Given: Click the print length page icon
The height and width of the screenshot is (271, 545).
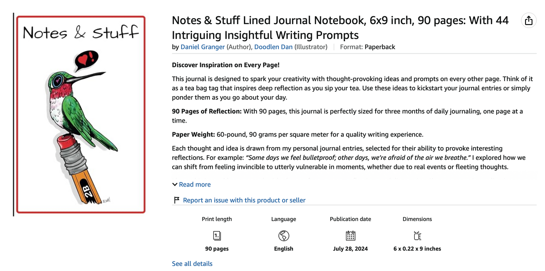Looking at the screenshot, I should coord(217,235).
